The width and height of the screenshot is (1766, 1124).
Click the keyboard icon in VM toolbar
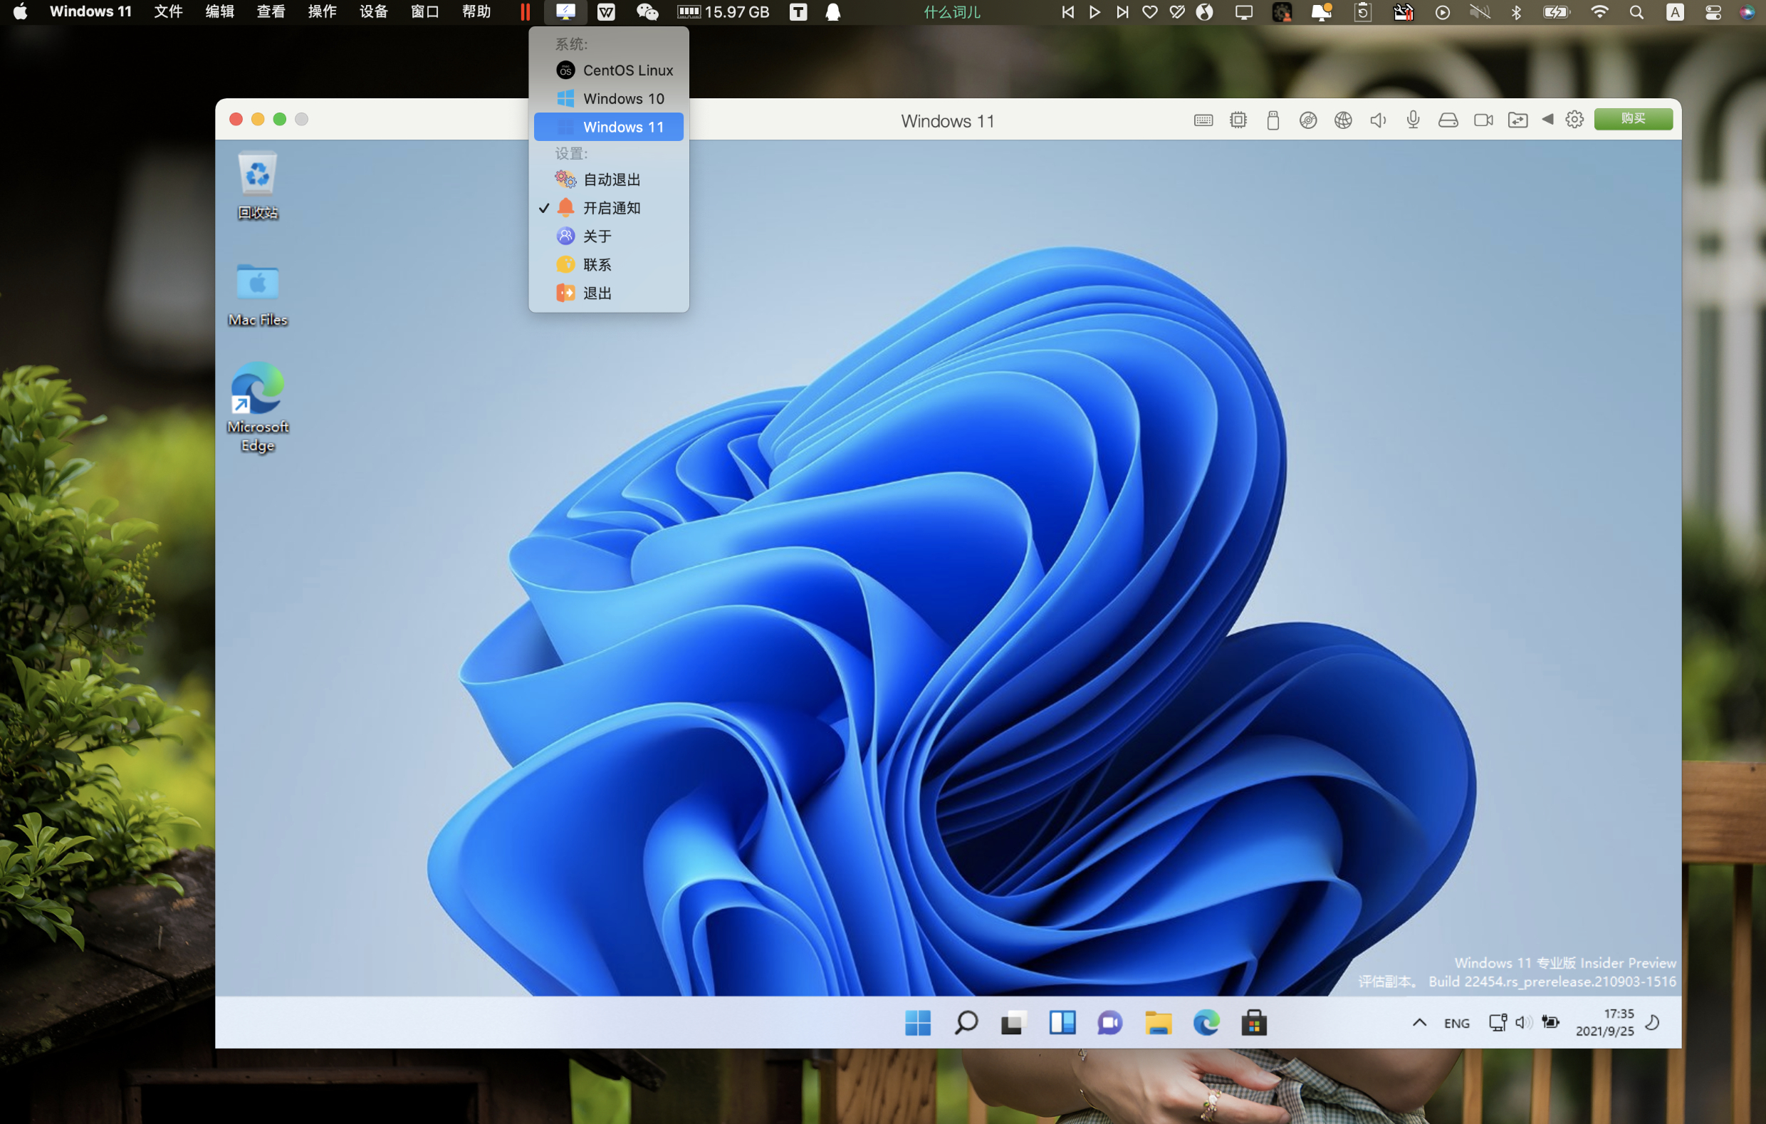click(1203, 120)
